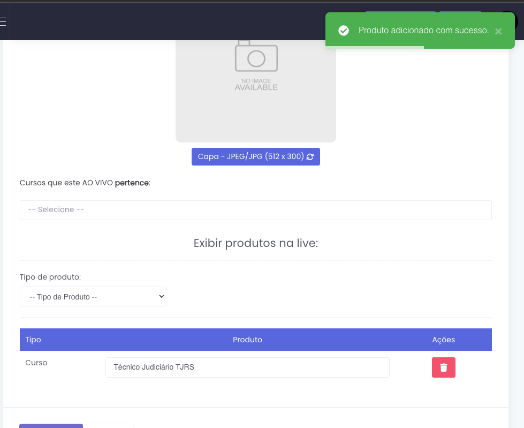Click the 'Exibir produtos na live' heading

[x=255, y=243]
